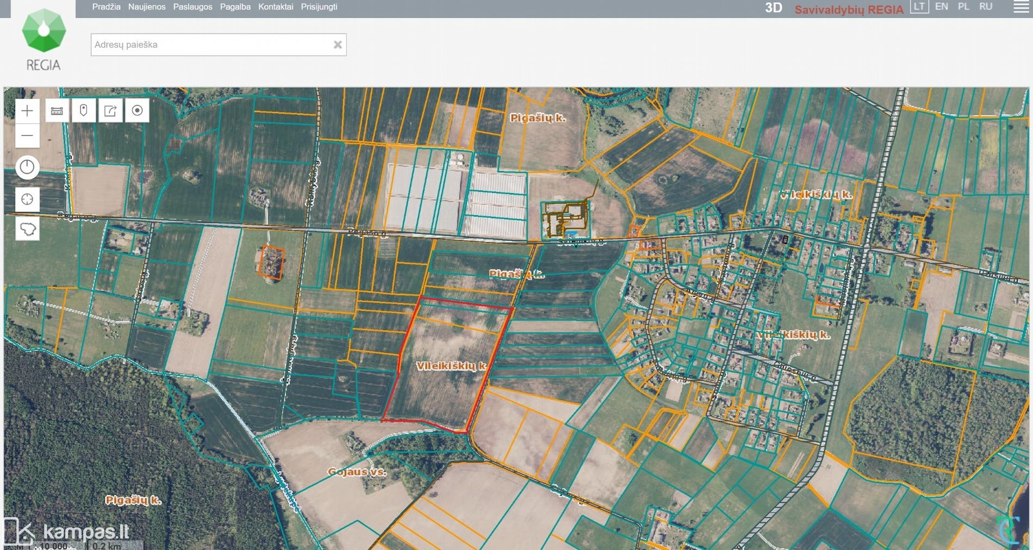Image resolution: width=1033 pixels, height=550 pixels.
Task: Open the Pagalba help link
Action: point(235,7)
